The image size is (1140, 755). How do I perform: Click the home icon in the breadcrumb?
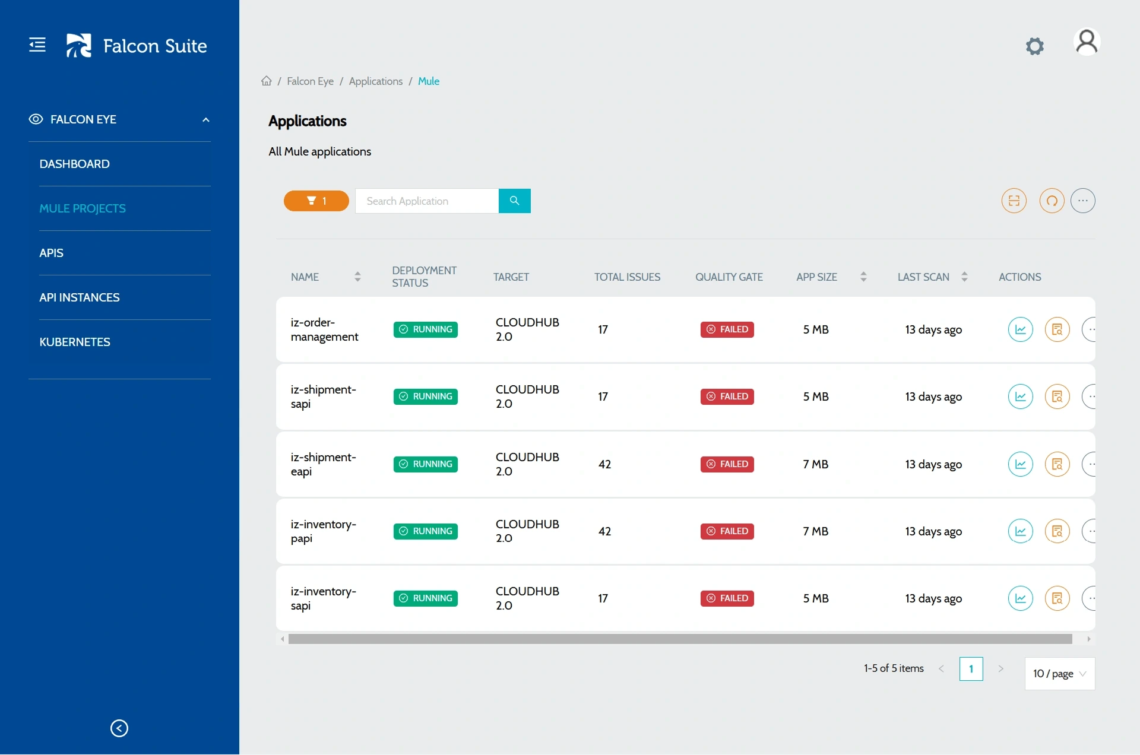click(266, 81)
